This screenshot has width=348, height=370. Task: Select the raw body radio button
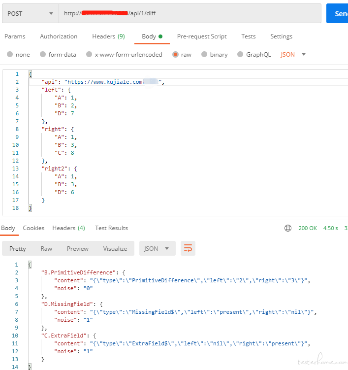tap(175, 55)
